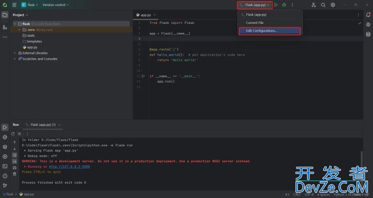Select the templates folder

(x=32, y=41)
